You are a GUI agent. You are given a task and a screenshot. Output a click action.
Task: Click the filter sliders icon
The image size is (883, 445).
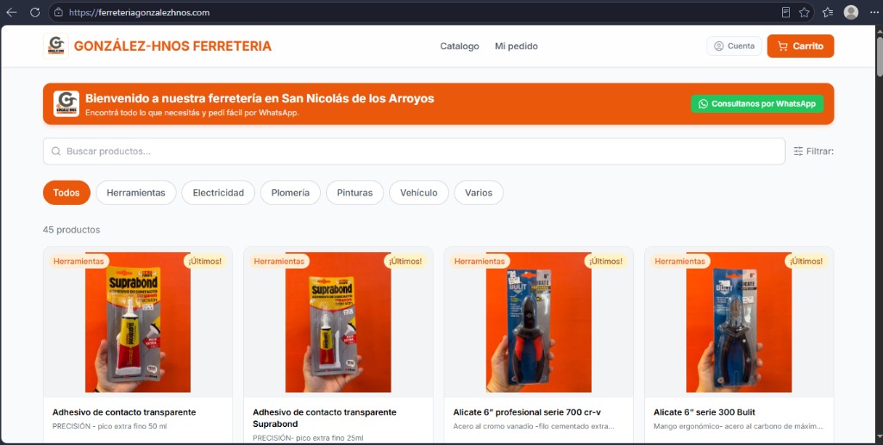pos(798,151)
